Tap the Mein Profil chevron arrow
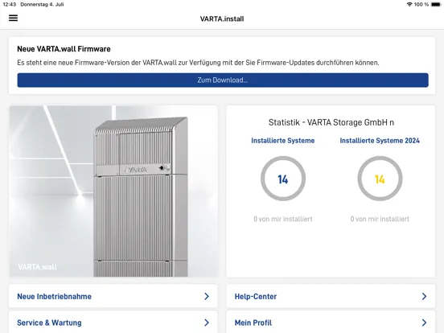 pyautogui.click(x=424, y=323)
